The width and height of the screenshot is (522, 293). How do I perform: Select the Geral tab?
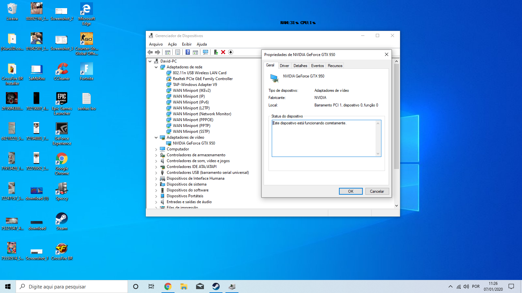[x=270, y=65]
